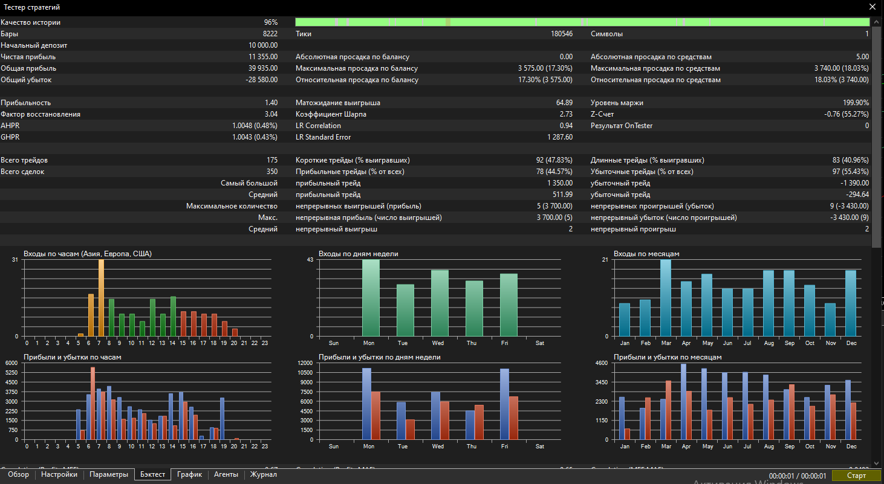Click the Входы по месяцам chart title
Screen dimensions: 884x484
(x=646, y=254)
